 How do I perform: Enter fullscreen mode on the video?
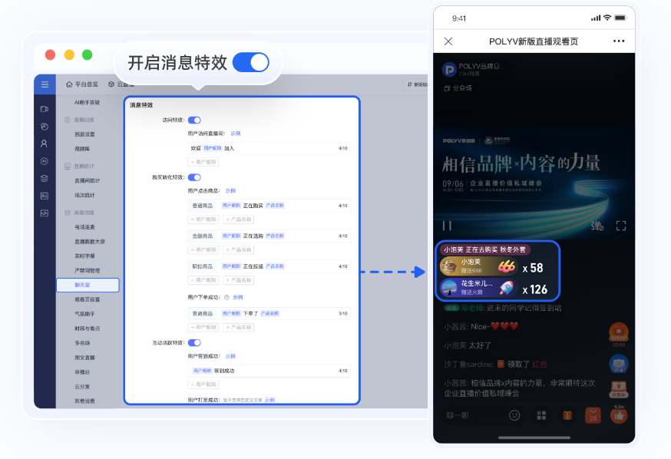click(x=621, y=226)
